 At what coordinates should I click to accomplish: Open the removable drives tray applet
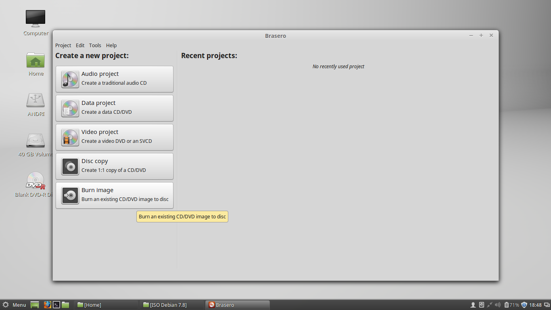pyautogui.click(x=482, y=305)
